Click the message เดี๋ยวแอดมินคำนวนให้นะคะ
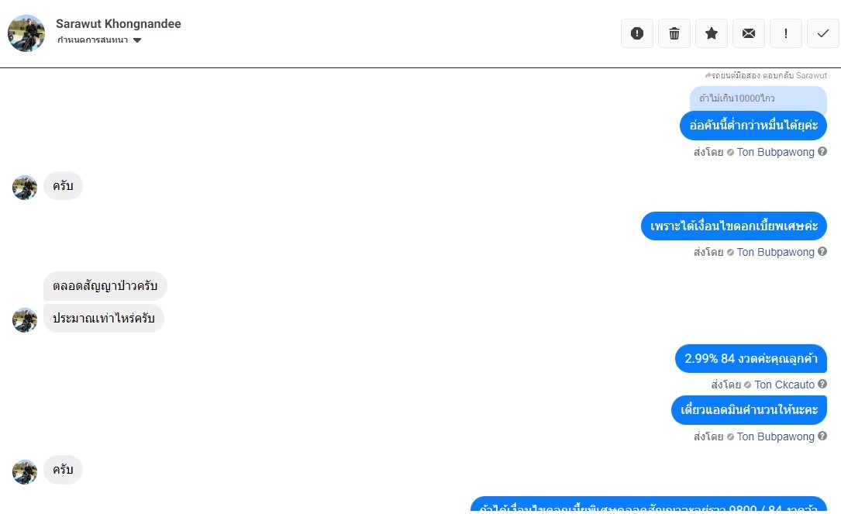 (x=750, y=410)
